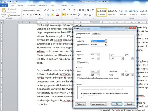This screenshot has width=148, height=111.
Task: Open the Radavstånd dropdown
Action: (122, 75)
